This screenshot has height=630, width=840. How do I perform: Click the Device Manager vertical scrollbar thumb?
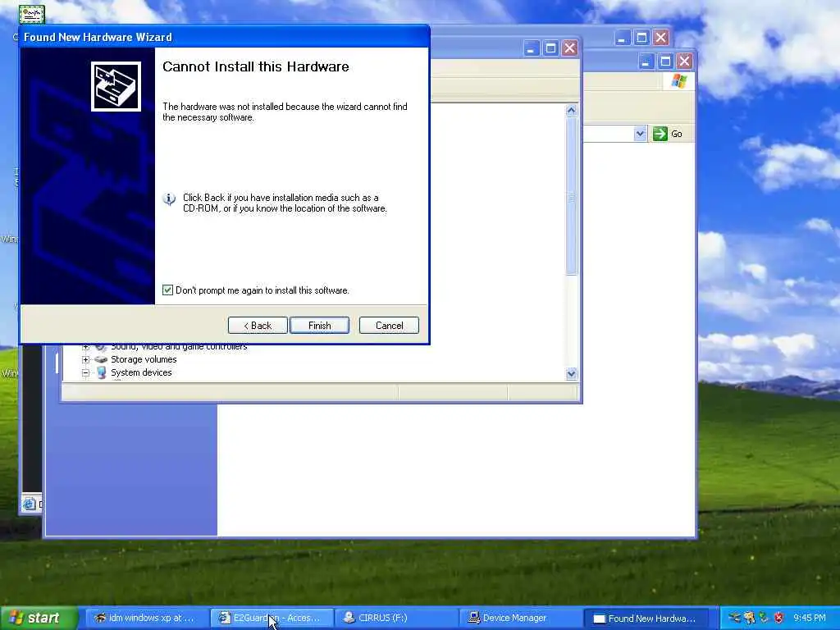coord(571,196)
